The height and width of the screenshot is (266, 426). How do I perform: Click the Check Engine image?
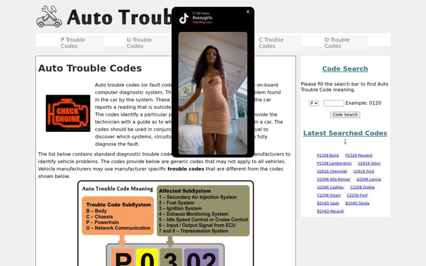pyautogui.click(x=68, y=113)
